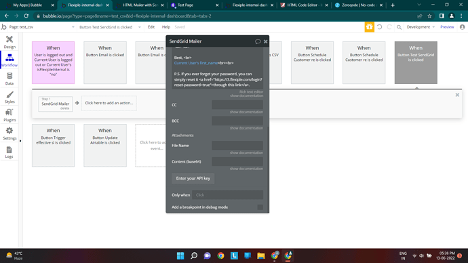Click the Current User's first_name expression
This screenshot has height=263, width=468.
196,63
